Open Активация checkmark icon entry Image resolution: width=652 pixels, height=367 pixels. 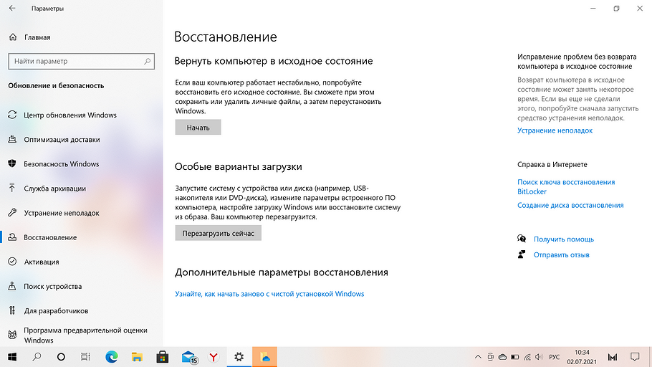(12, 262)
